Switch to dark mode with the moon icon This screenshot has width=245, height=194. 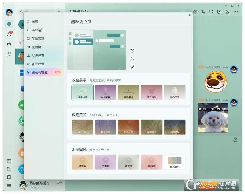coord(132,59)
